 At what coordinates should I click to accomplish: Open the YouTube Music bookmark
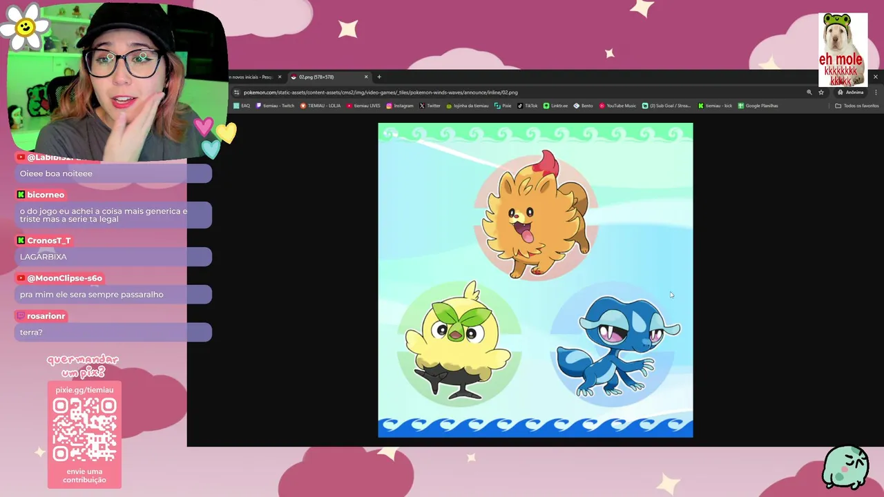[617, 106]
